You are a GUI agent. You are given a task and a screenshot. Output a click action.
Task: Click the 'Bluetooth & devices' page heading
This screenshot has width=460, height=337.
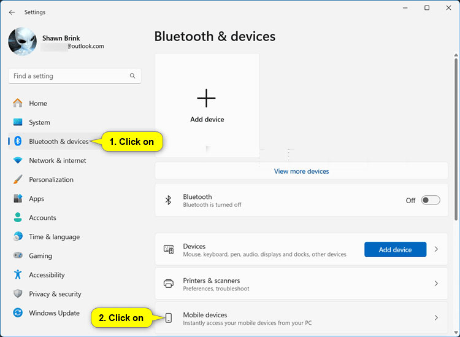(x=215, y=37)
